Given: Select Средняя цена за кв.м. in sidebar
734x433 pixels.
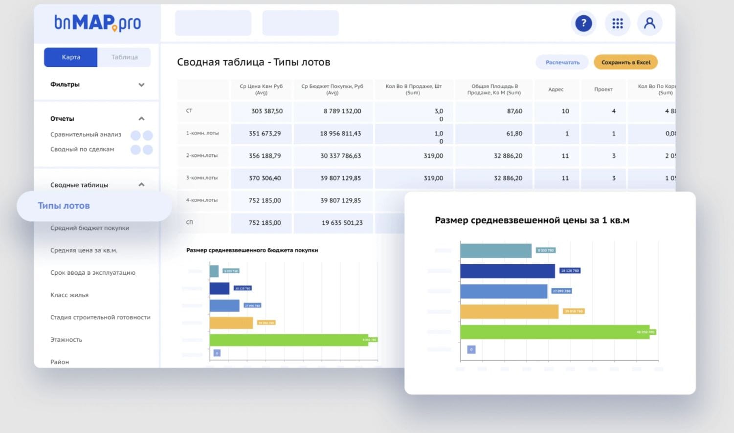Looking at the screenshot, I should [85, 250].
